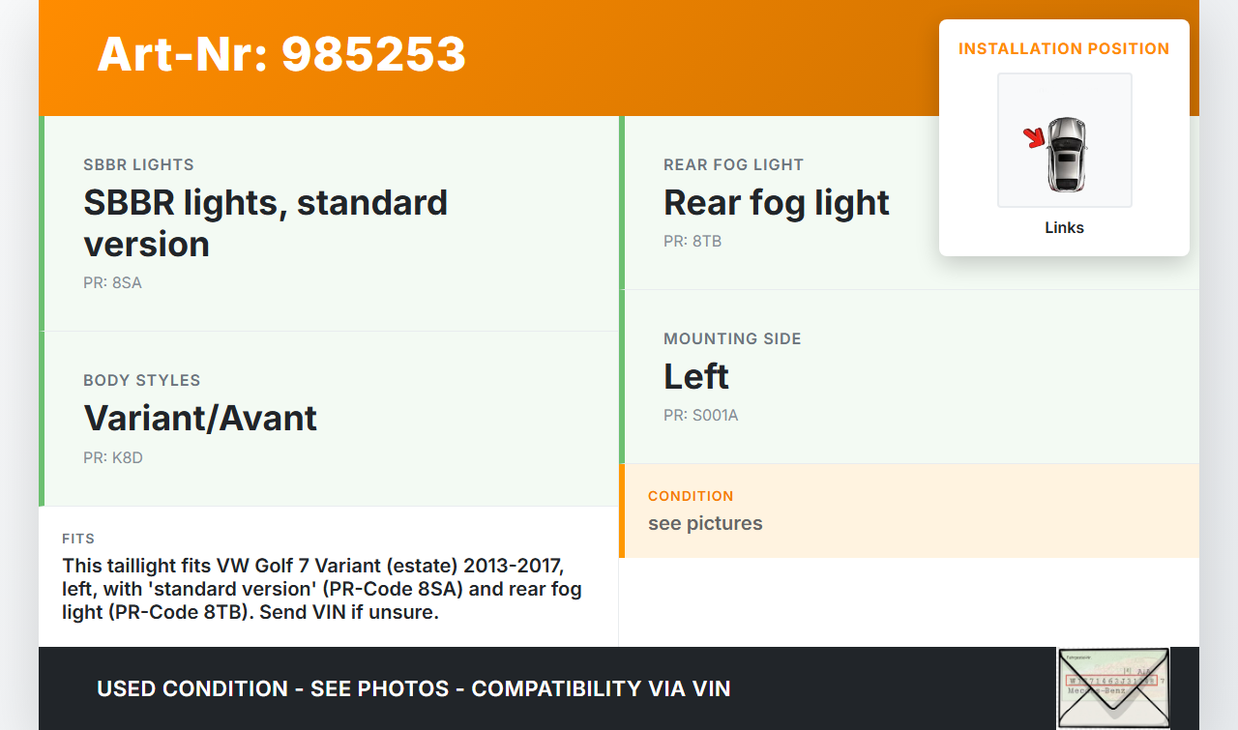Click the red arrow on the car diagram
This screenshot has width=1238, height=730.
click(x=1035, y=138)
